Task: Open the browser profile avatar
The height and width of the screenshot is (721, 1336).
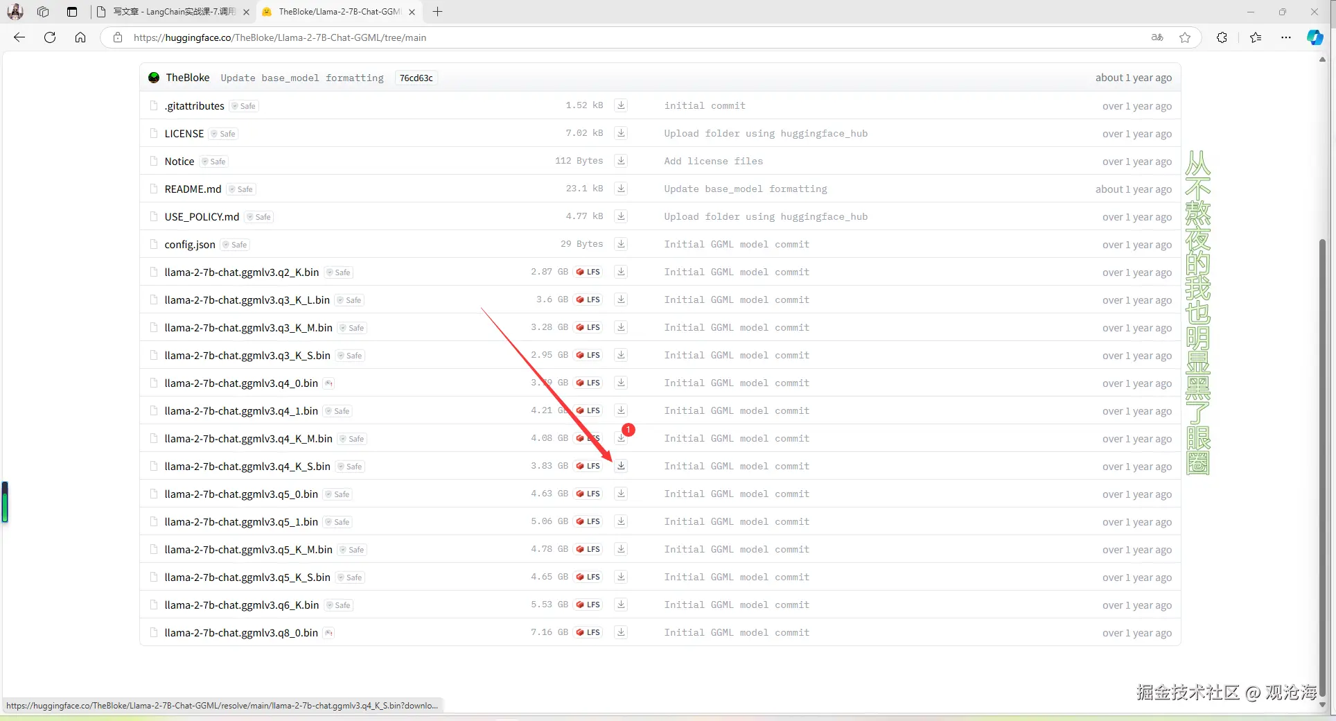Action: pos(15,12)
